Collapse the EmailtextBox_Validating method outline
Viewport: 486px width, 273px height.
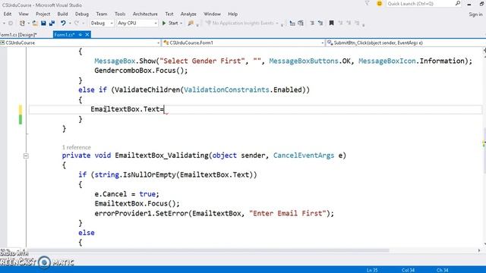[26, 156]
